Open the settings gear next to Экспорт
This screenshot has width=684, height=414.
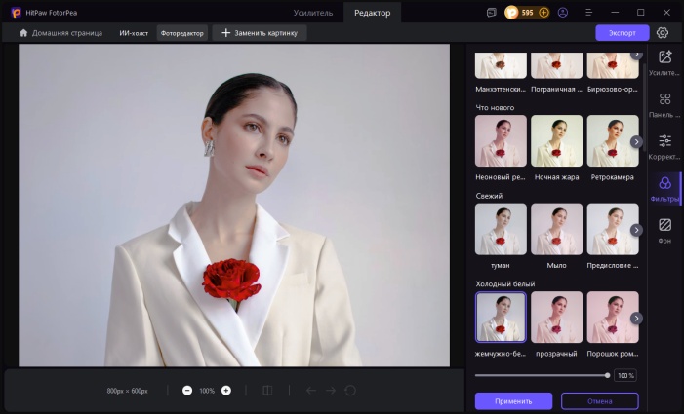click(x=663, y=32)
